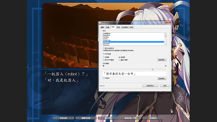Screen dimensions: 217x122
Task: Select the 文字 tab
Action: (x=113, y=27)
